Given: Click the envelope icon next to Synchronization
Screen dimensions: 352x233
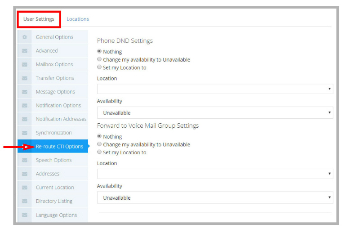Looking at the screenshot, I should tap(25, 133).
